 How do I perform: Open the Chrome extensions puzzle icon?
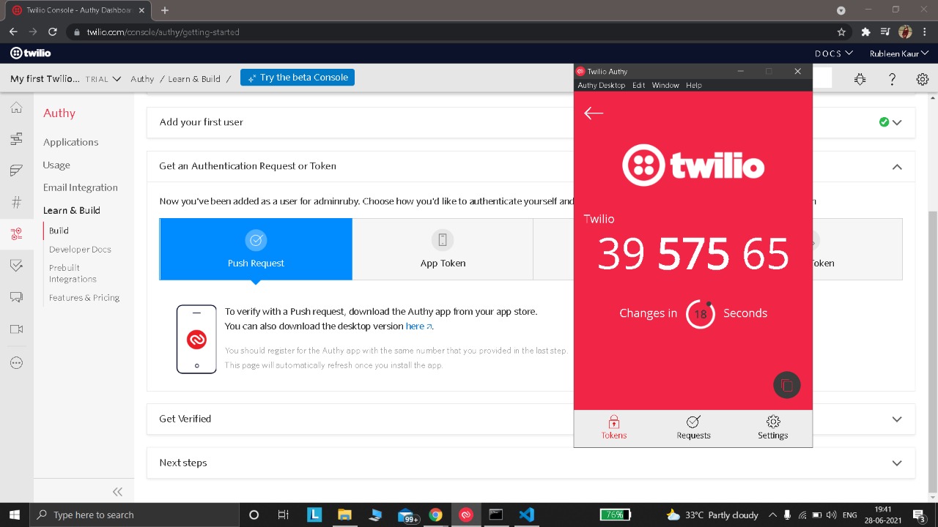[865, 31]
